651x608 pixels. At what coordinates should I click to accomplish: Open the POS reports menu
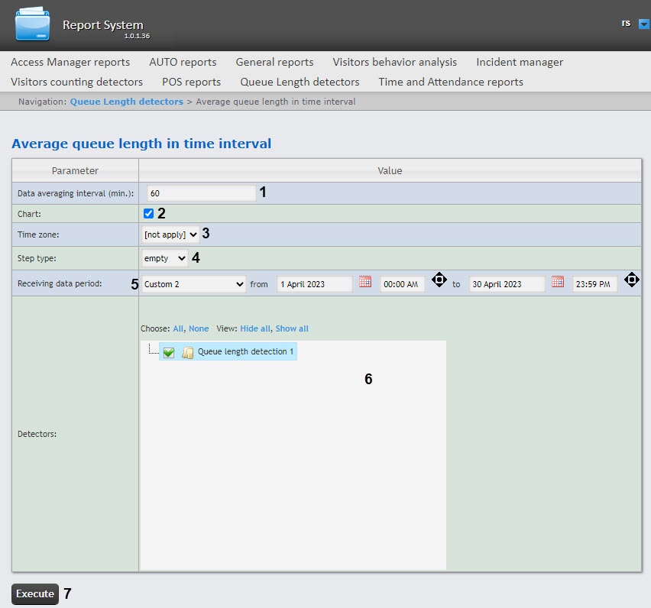coord(191,82)
